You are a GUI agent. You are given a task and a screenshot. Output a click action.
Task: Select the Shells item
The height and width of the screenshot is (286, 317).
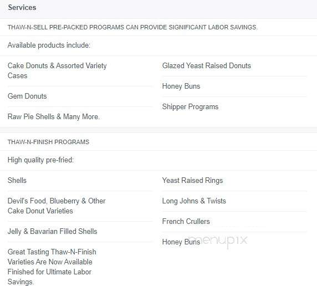[x=17, y=181]
